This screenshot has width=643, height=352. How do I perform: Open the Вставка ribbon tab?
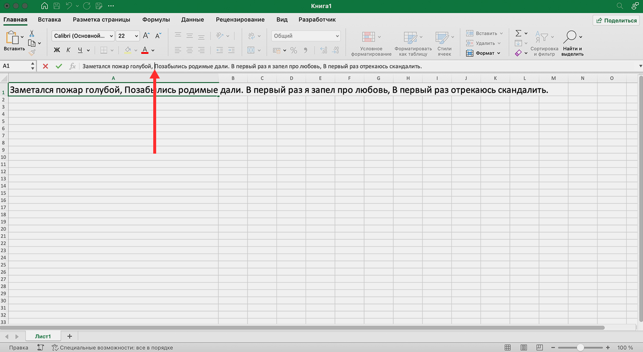[x=49, y=20]
